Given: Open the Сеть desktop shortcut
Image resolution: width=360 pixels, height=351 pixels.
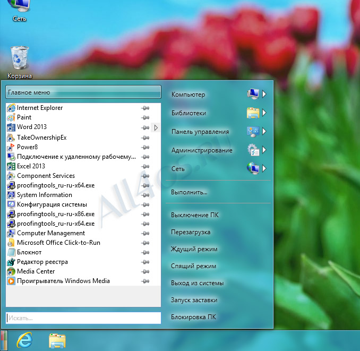Looking at the screenshot, I should pyautogui.click(x=20, y=11).
